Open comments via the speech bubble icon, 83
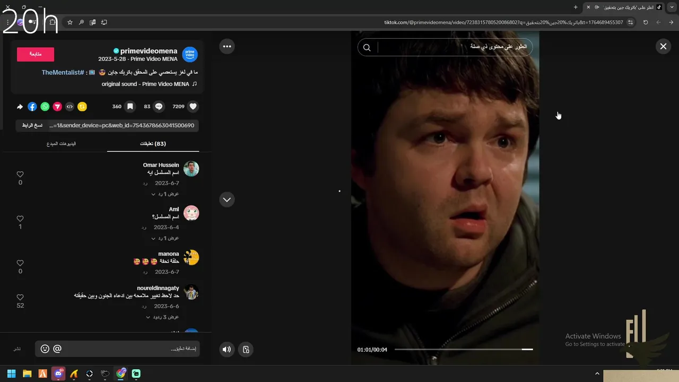Image resolution: width=679 pixels, height=382 pixels. coord(159,107)
